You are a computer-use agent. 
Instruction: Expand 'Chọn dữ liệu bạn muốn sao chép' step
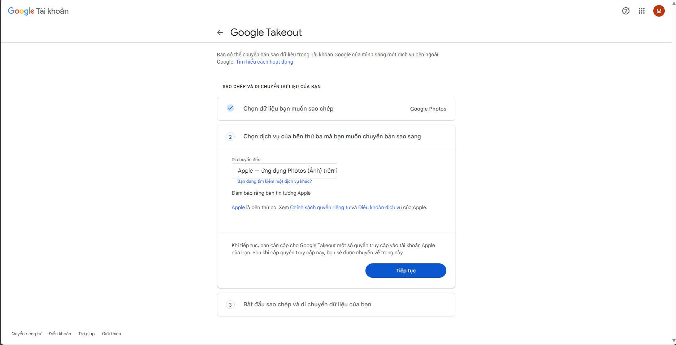336,109
